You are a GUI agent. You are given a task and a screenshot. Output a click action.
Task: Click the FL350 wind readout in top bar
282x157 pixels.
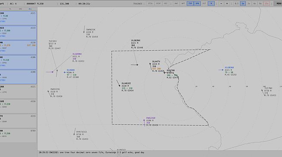coord(35,3)
